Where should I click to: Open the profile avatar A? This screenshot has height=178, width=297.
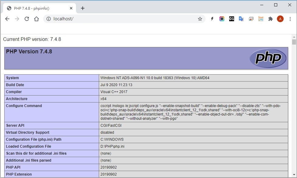(x=280, y=19)
